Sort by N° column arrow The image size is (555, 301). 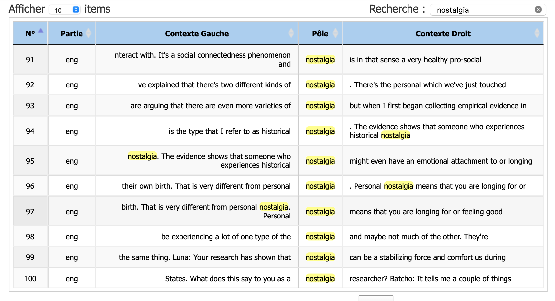coord(41,31)
